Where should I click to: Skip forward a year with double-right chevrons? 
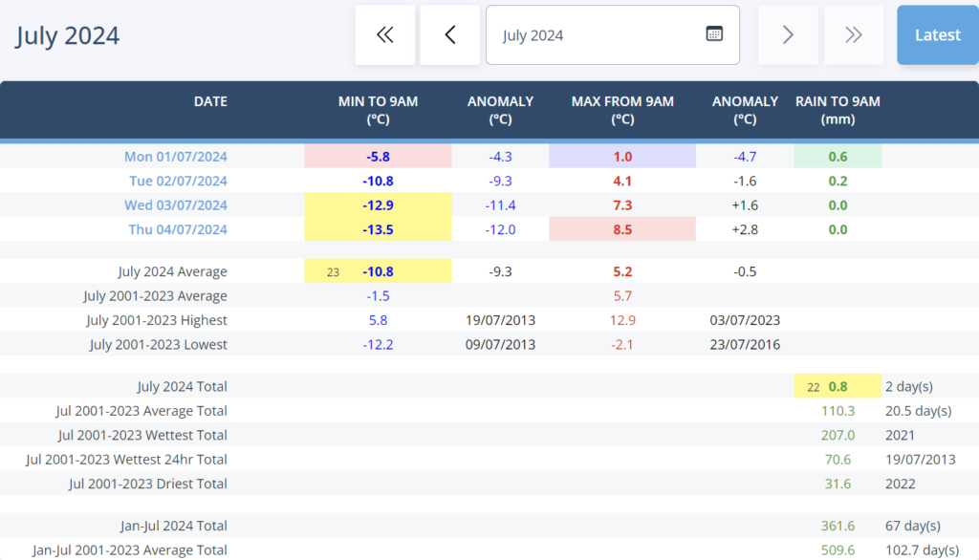pyautogui.click(x=853, y=35)
